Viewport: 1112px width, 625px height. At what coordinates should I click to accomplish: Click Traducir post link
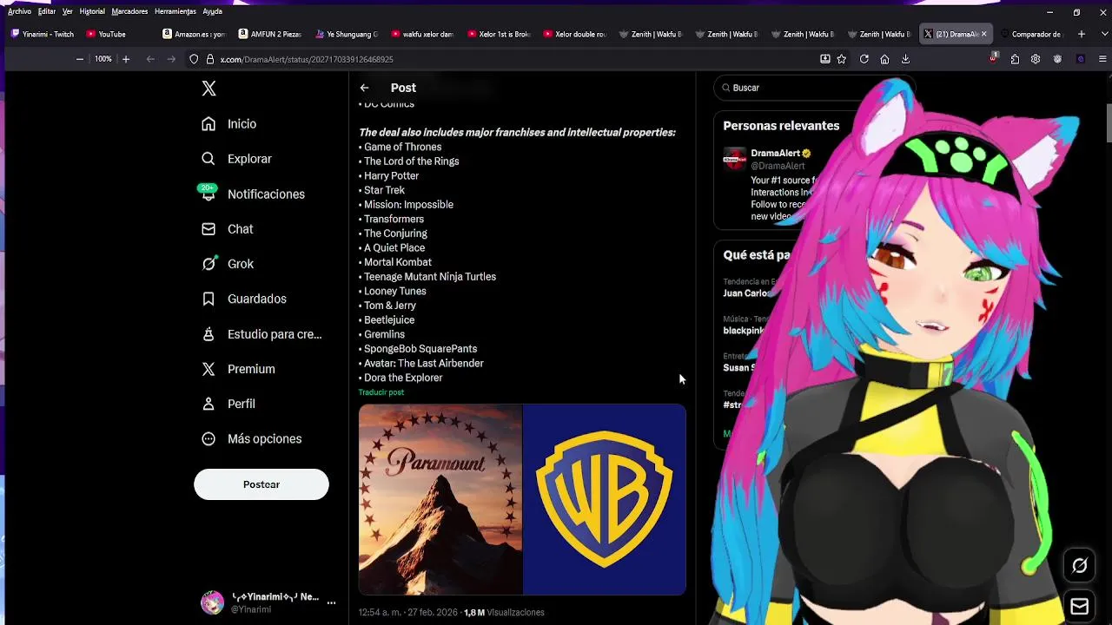tap(381, 392)
